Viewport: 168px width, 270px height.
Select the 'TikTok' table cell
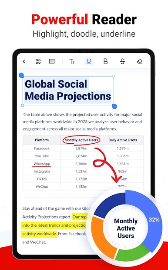[42, 179]
